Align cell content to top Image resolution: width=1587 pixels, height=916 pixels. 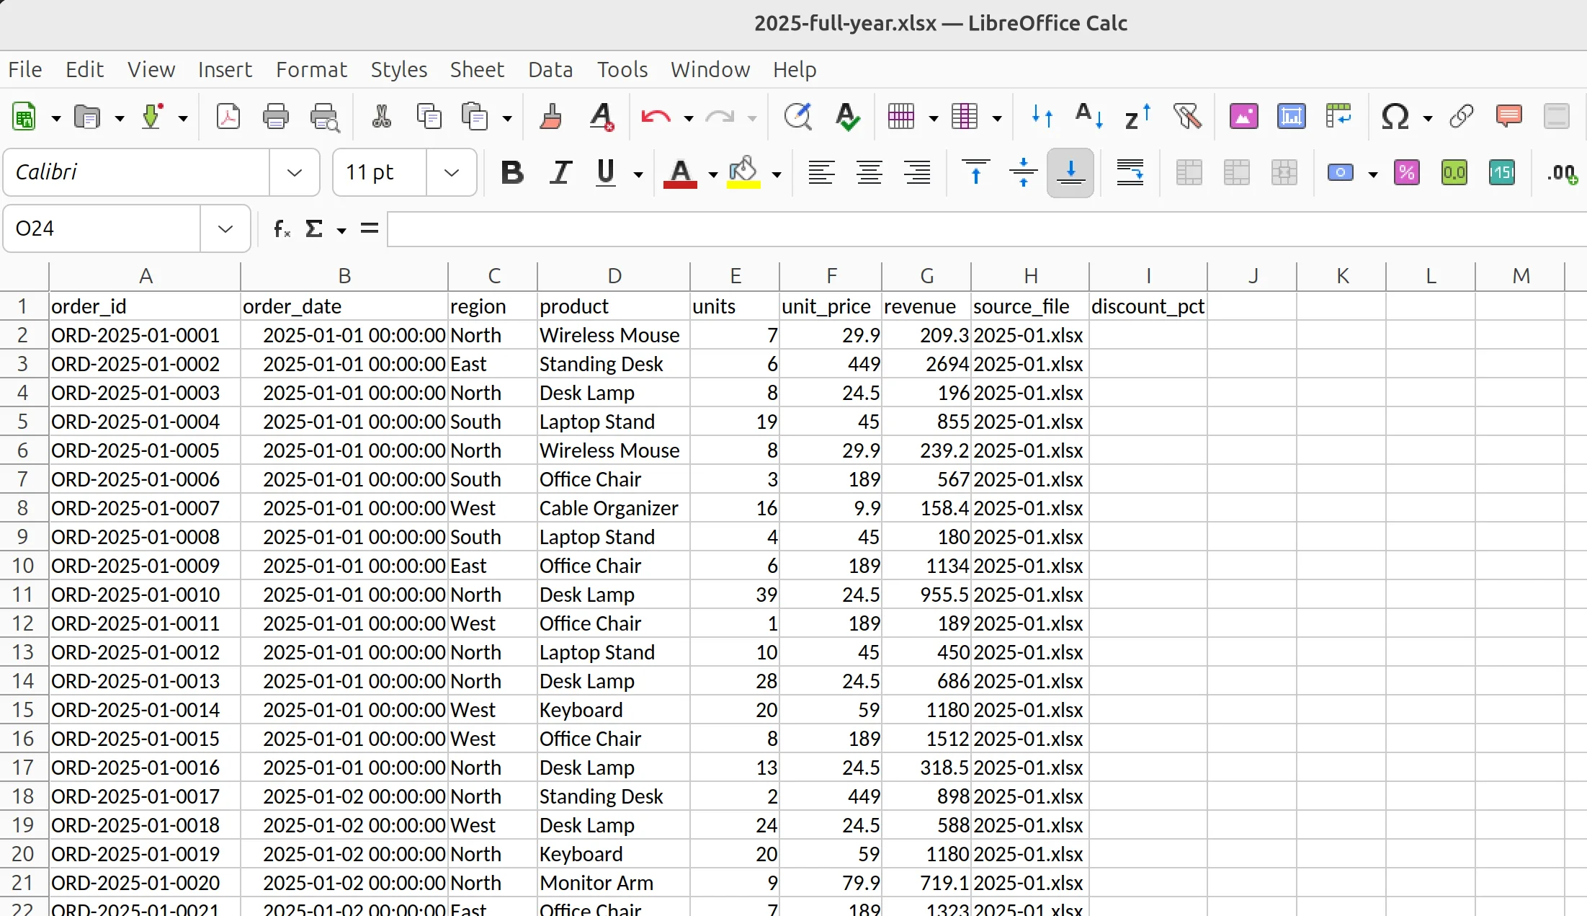click(975, 172)
